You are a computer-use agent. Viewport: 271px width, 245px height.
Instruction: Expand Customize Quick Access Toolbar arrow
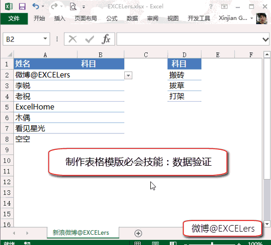[x=84, y=7]
